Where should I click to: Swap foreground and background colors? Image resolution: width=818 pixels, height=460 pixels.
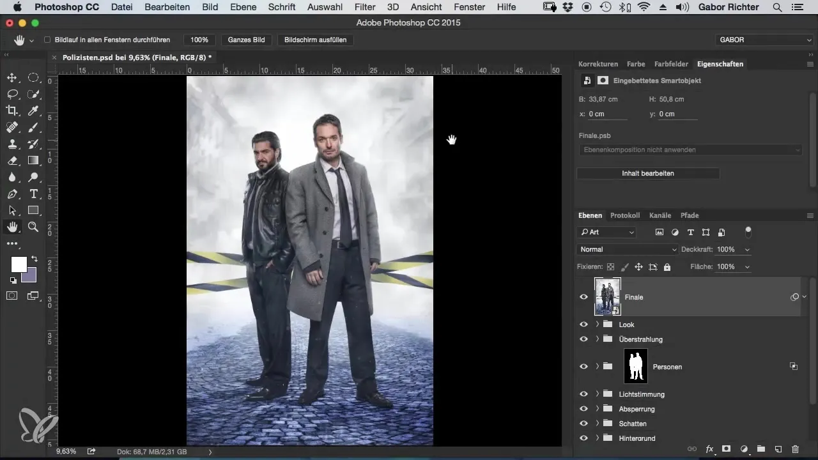click(34, 259)
